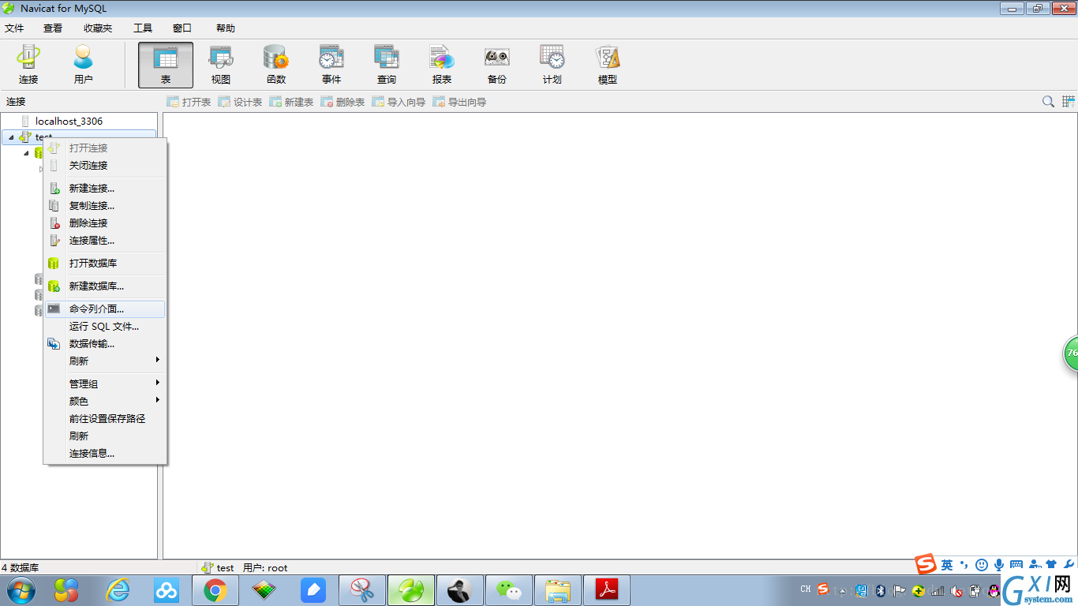Choose the bottom 刷新 entry without arrow
Image resolution: width=1078 pixels, height=606 pixels.
[105, 436]
